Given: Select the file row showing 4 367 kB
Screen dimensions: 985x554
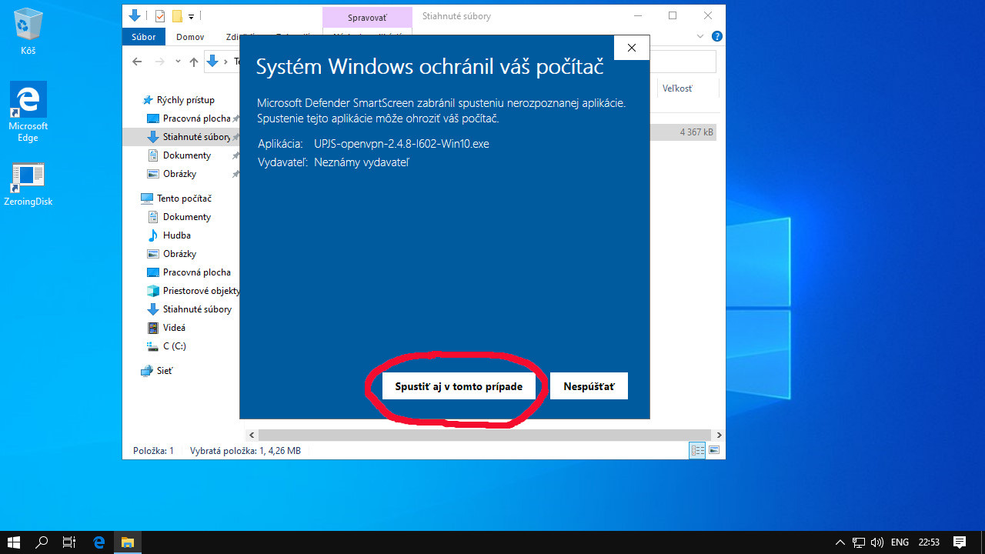Looking at the screenshot, I should pyautogui.click(x=683, y=132).
